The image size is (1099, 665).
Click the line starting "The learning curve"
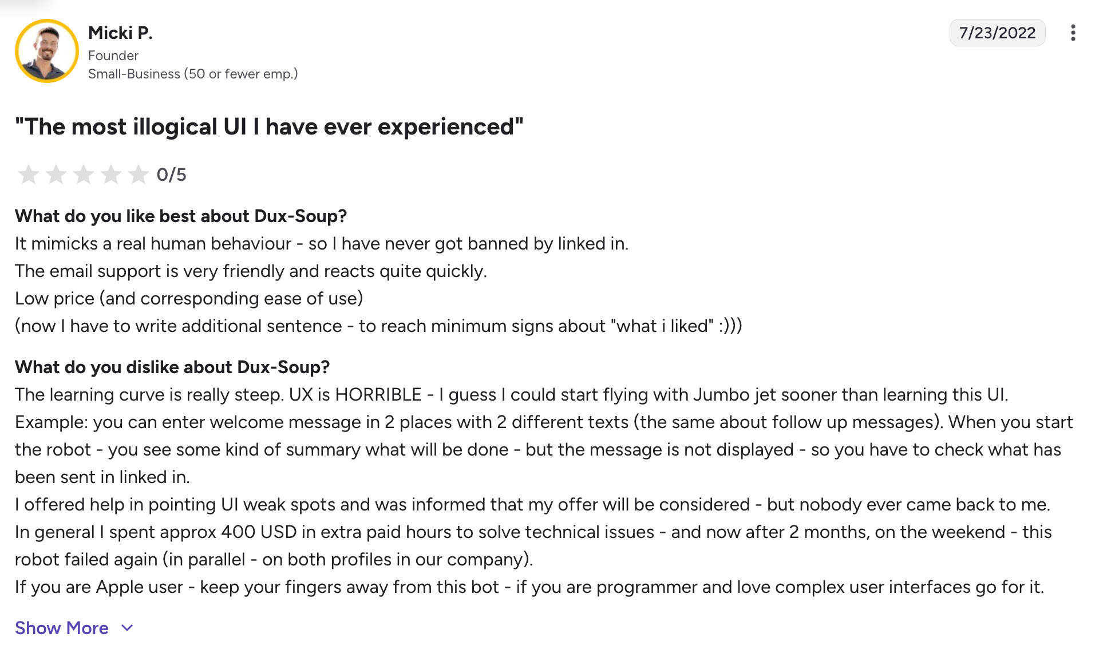click(511, 394)
